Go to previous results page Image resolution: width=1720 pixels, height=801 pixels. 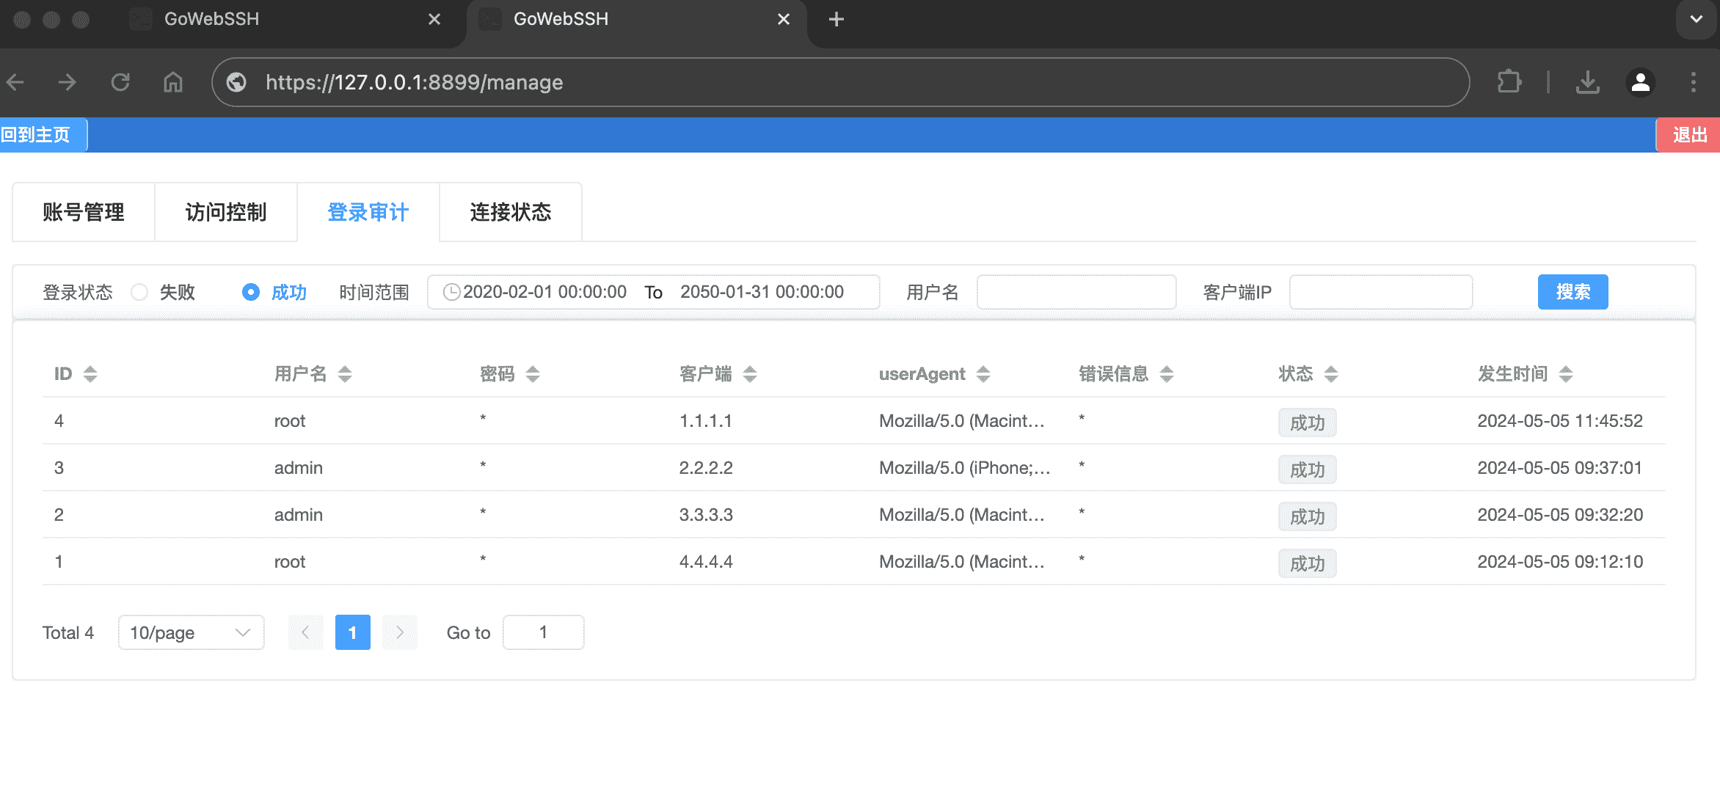tap(306, 632)
